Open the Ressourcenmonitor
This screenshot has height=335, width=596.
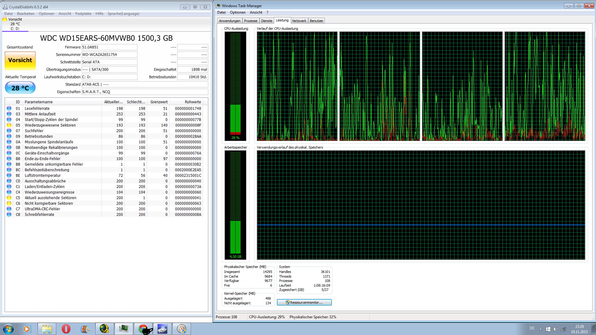[x=304, y=302]
